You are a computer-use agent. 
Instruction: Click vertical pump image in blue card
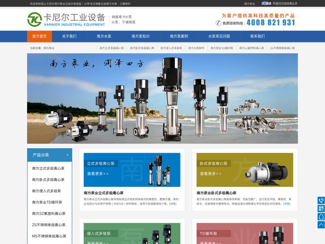point(159,171)
